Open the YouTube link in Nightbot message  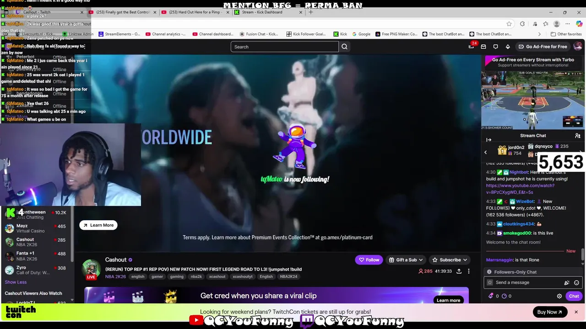click(520, 189)
